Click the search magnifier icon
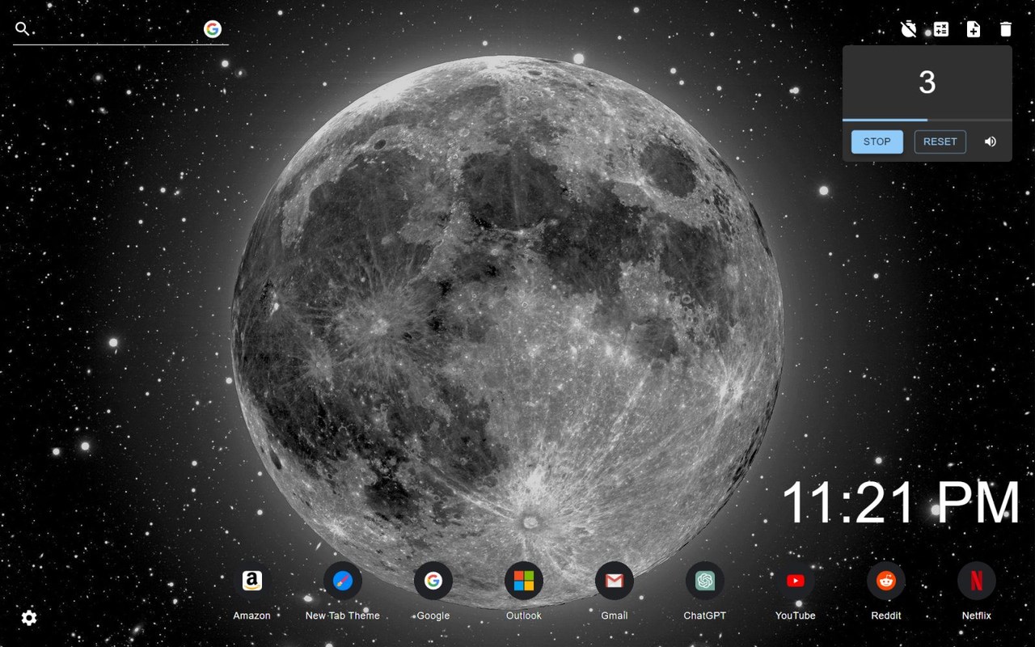This screenshot has width=1035, height=647. point(23,29)
